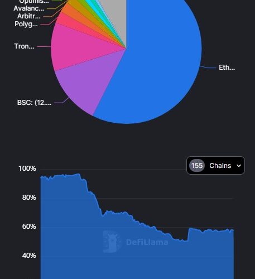The height and width of the screenshot is (279, 255).
Task: Click the 155 count badge
Action: tap(197, 165)
